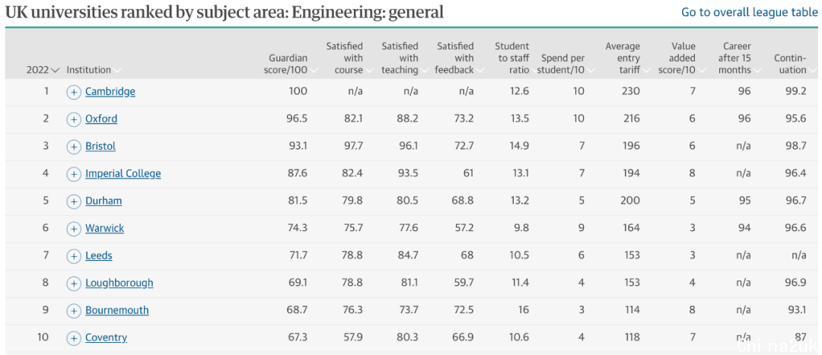Screen dimensions: 822x355
Task: Sort by Continuation column header
Action: (x=790, y=64)
